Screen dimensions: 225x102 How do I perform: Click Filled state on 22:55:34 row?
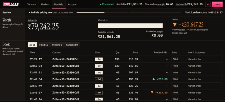point(175,66)
